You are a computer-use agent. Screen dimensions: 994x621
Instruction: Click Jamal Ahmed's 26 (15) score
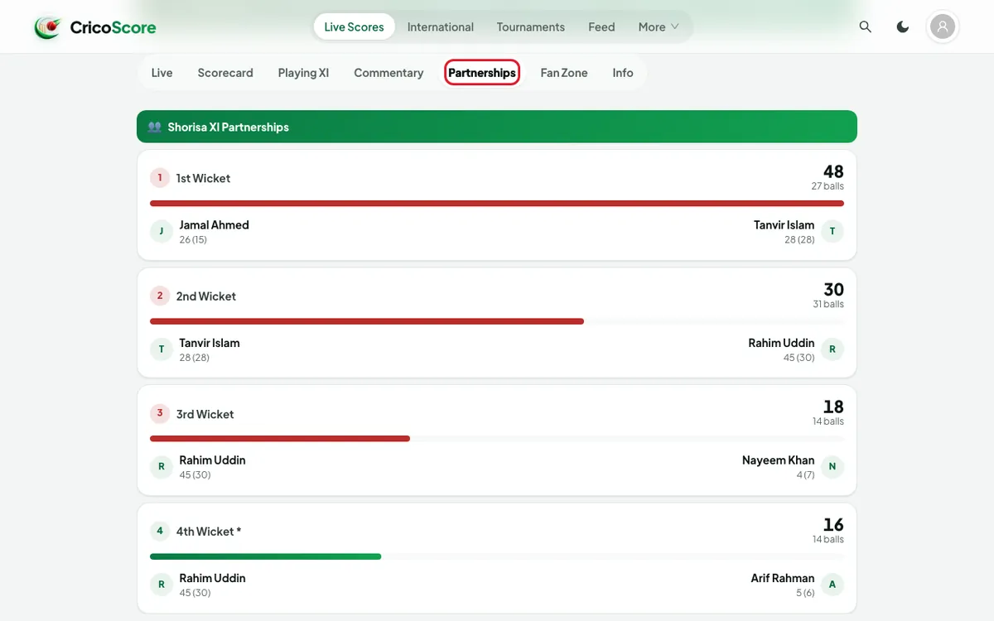(193, 239)
